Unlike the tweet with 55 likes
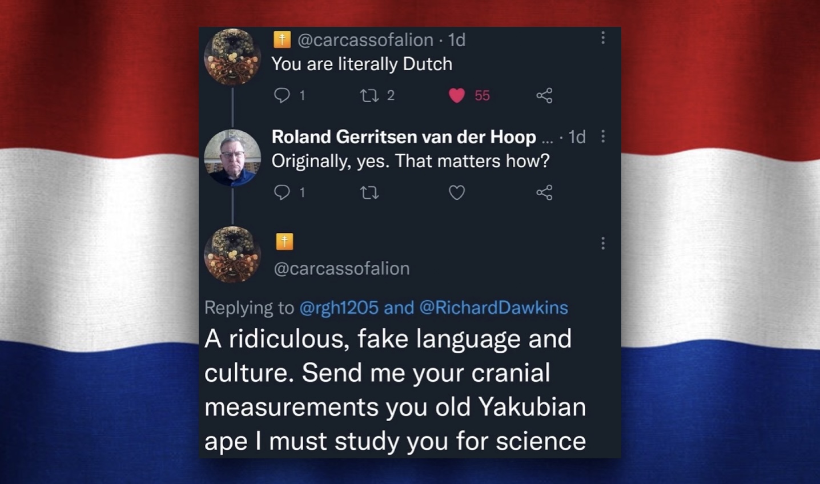The width and height of the screenshot is (820, 484). [457, 95]
